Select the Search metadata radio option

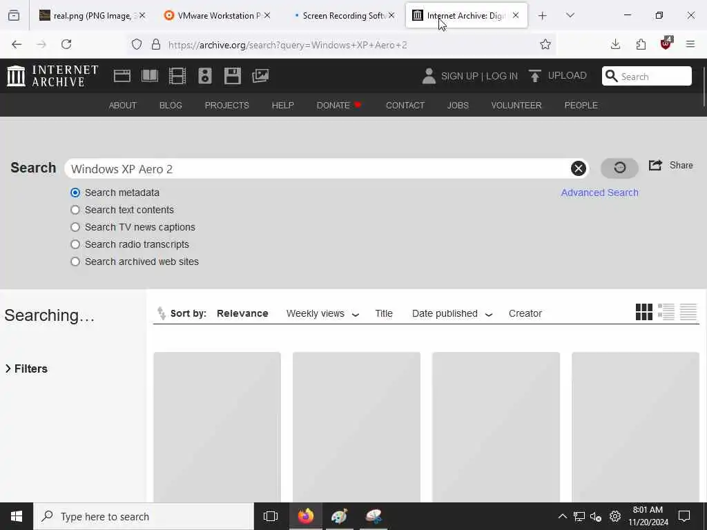(75, 193)
